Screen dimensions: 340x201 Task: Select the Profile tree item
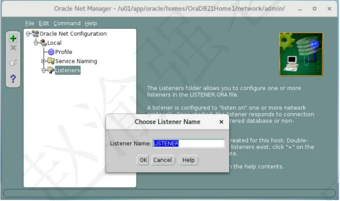pos(64,52)
